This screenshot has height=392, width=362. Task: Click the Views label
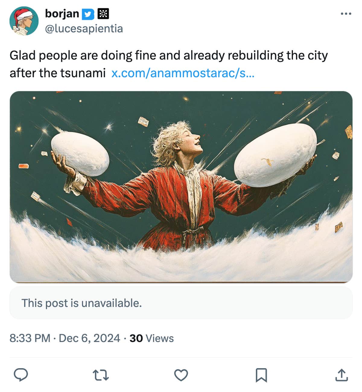click(x=160, y=338)
